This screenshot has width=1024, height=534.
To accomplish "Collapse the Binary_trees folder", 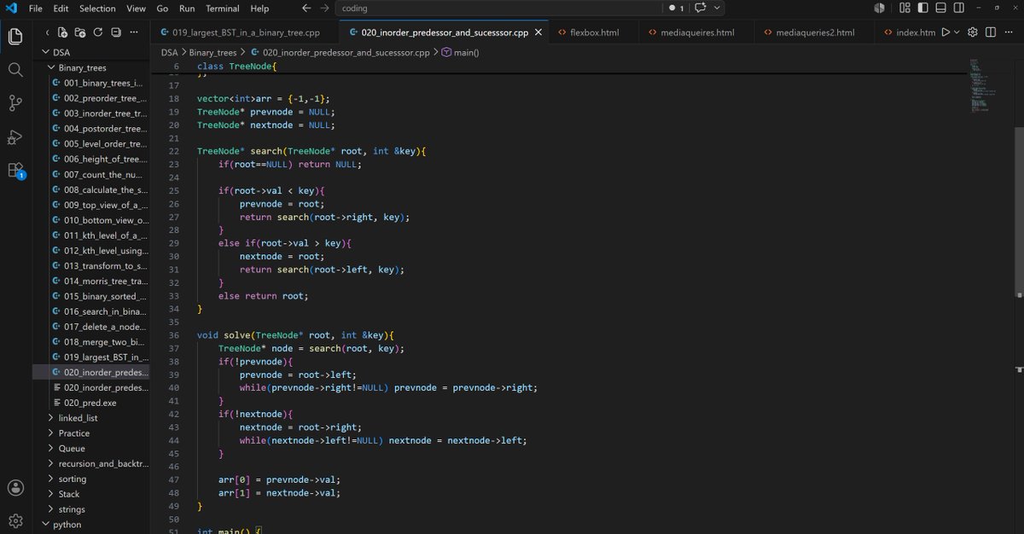I will pos(90,67).
